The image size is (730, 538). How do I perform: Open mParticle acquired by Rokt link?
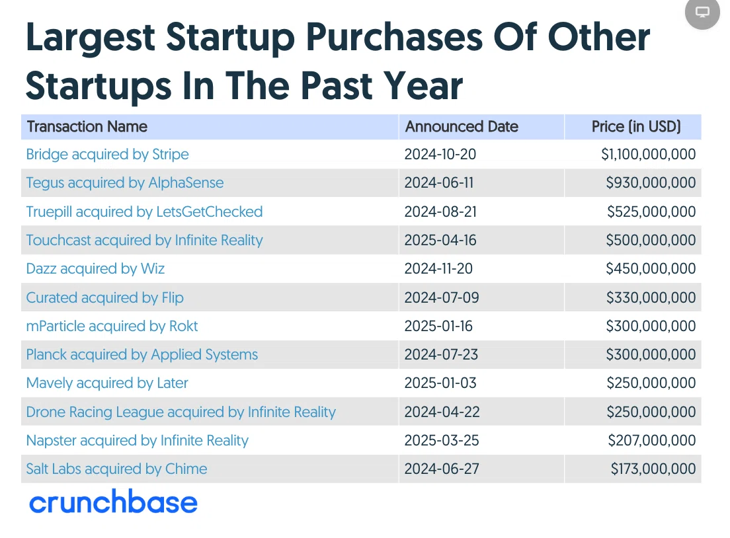[112, 327]
